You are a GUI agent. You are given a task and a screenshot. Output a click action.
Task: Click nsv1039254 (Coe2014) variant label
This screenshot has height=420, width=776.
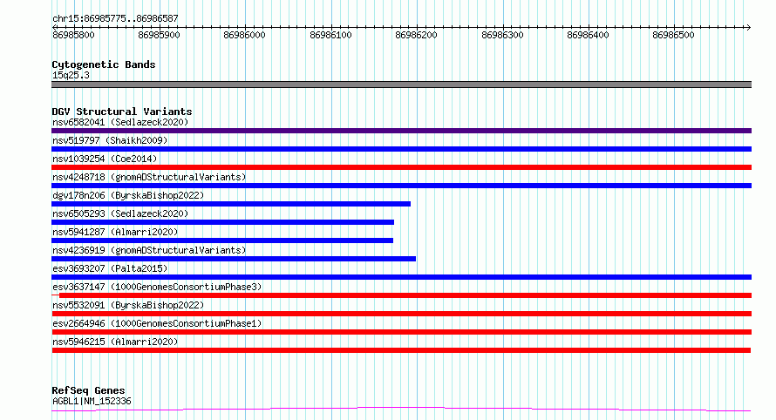pyautogui.click(x=105, y=159)
